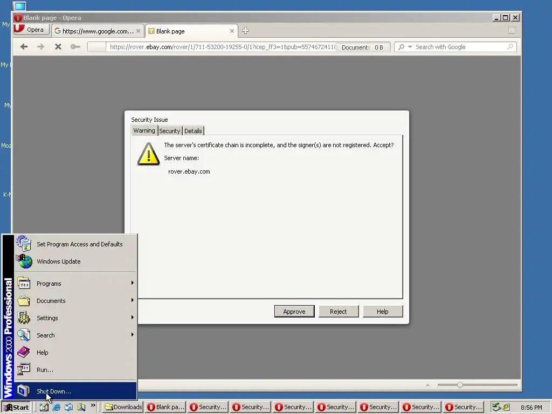Screen dimensions: 552x414
Task: Expand the Search submenu arrow
Action: click(x=133, y=335)
